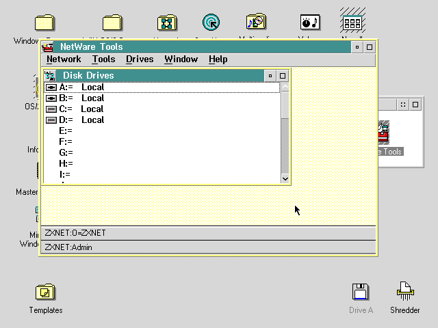Select the F:= drive row

pos(162,141)
